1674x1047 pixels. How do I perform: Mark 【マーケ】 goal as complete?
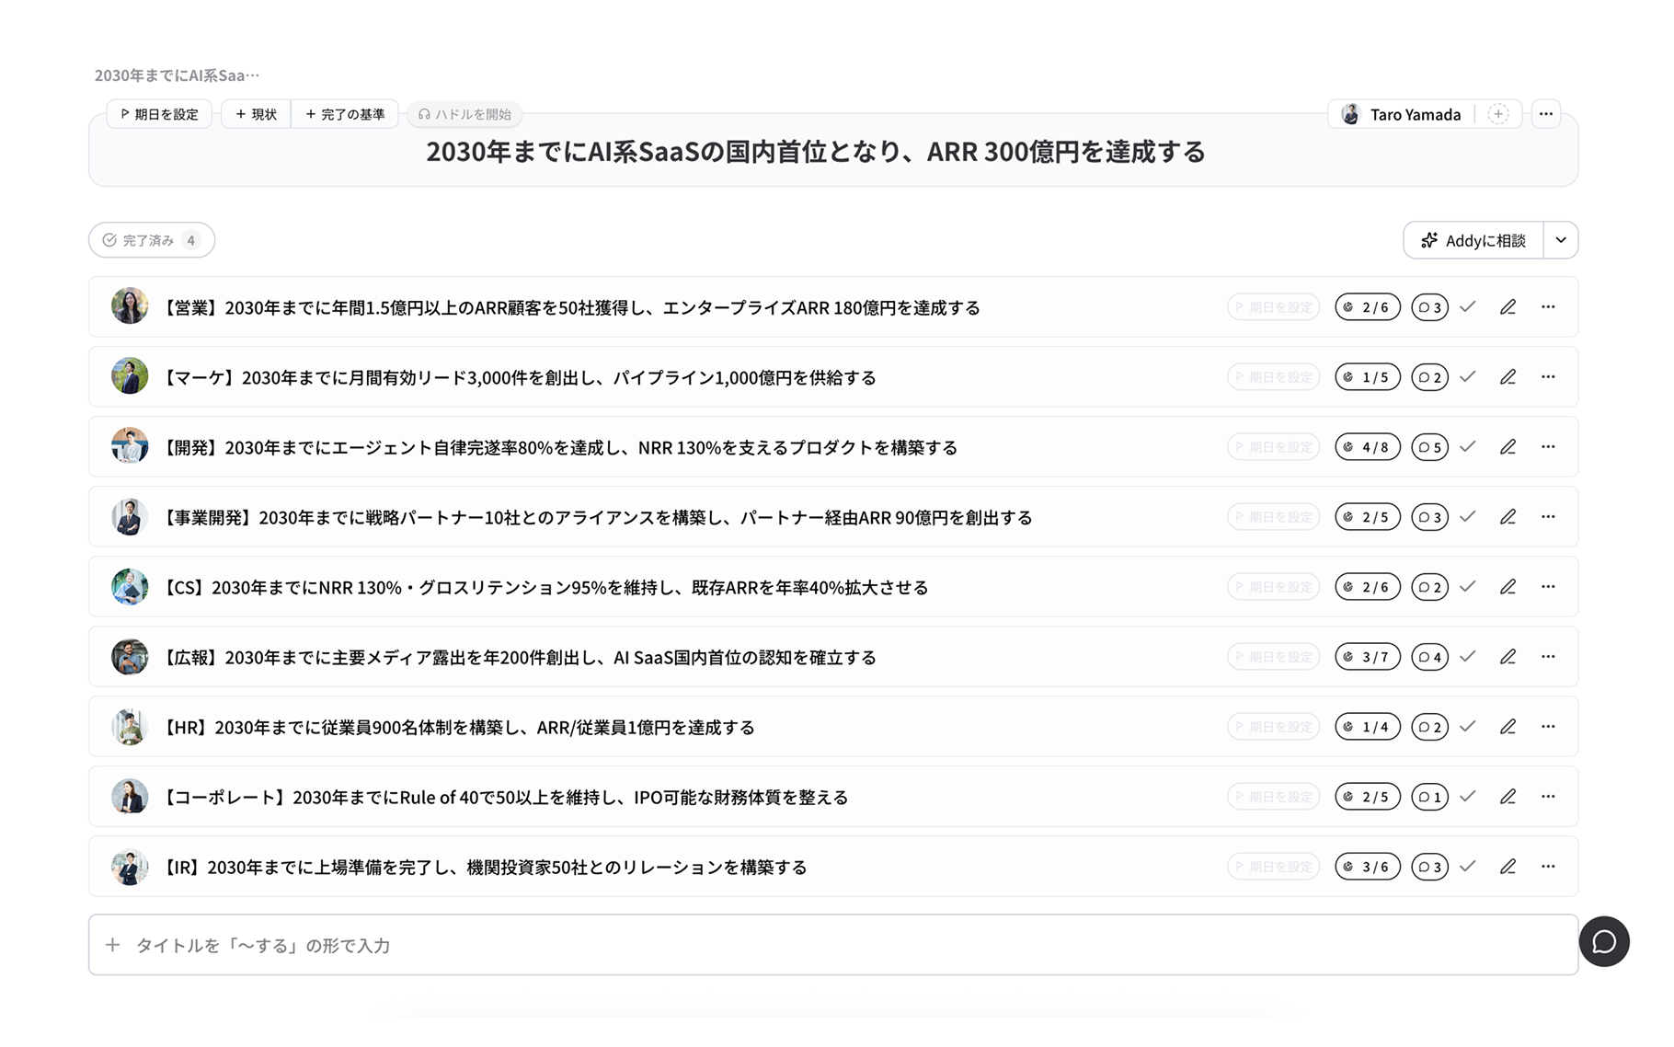[1468, 377]
